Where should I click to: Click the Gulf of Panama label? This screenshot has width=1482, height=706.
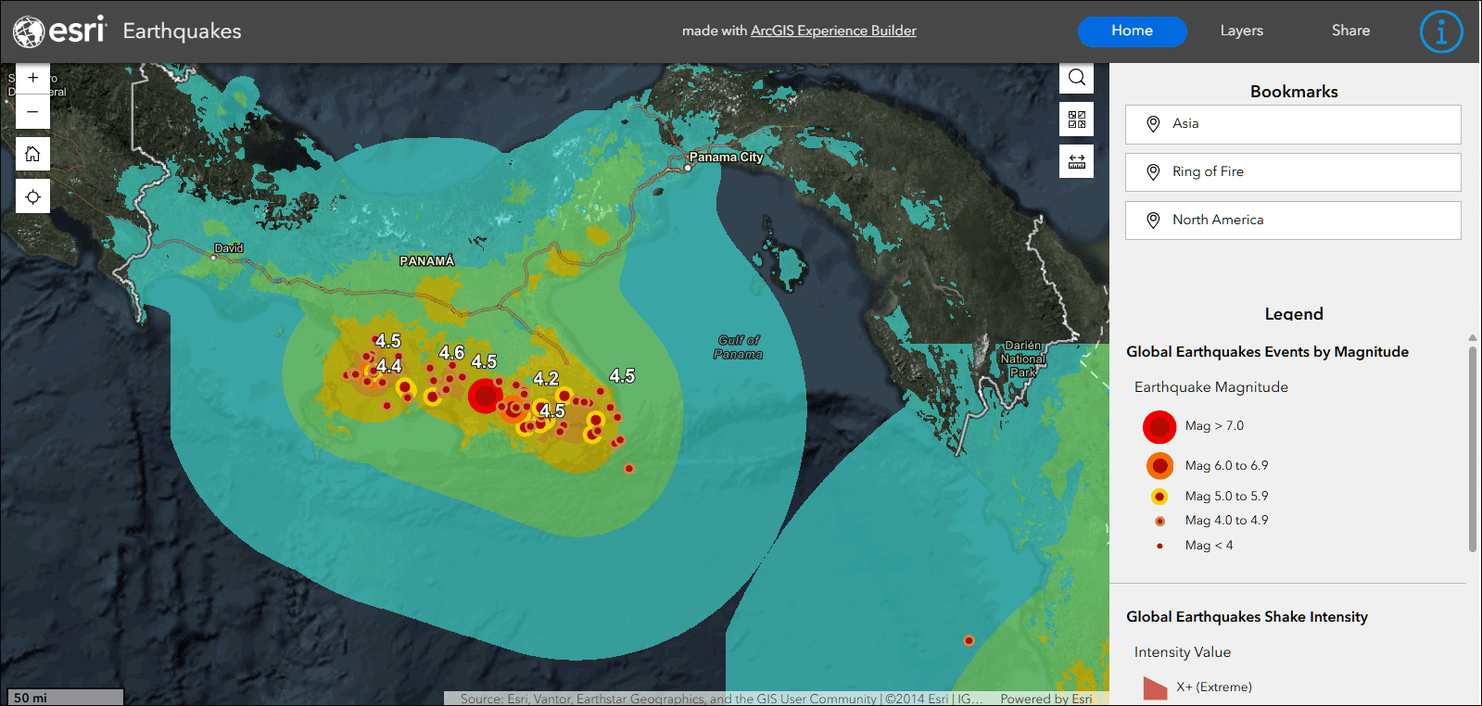(739, 347)
